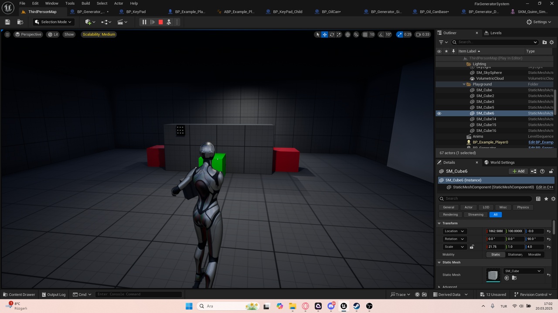558x313 pixels.
Task: Switch to the BP_KeyPad tab
Action: (x=136, y=12)
